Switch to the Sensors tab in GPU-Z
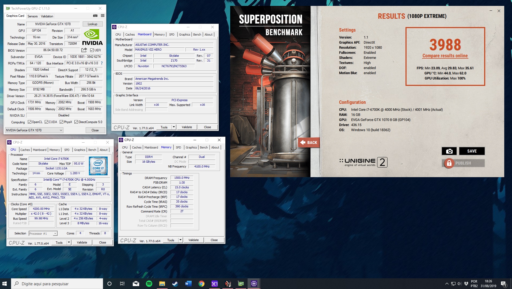 (x=32, y=16)
